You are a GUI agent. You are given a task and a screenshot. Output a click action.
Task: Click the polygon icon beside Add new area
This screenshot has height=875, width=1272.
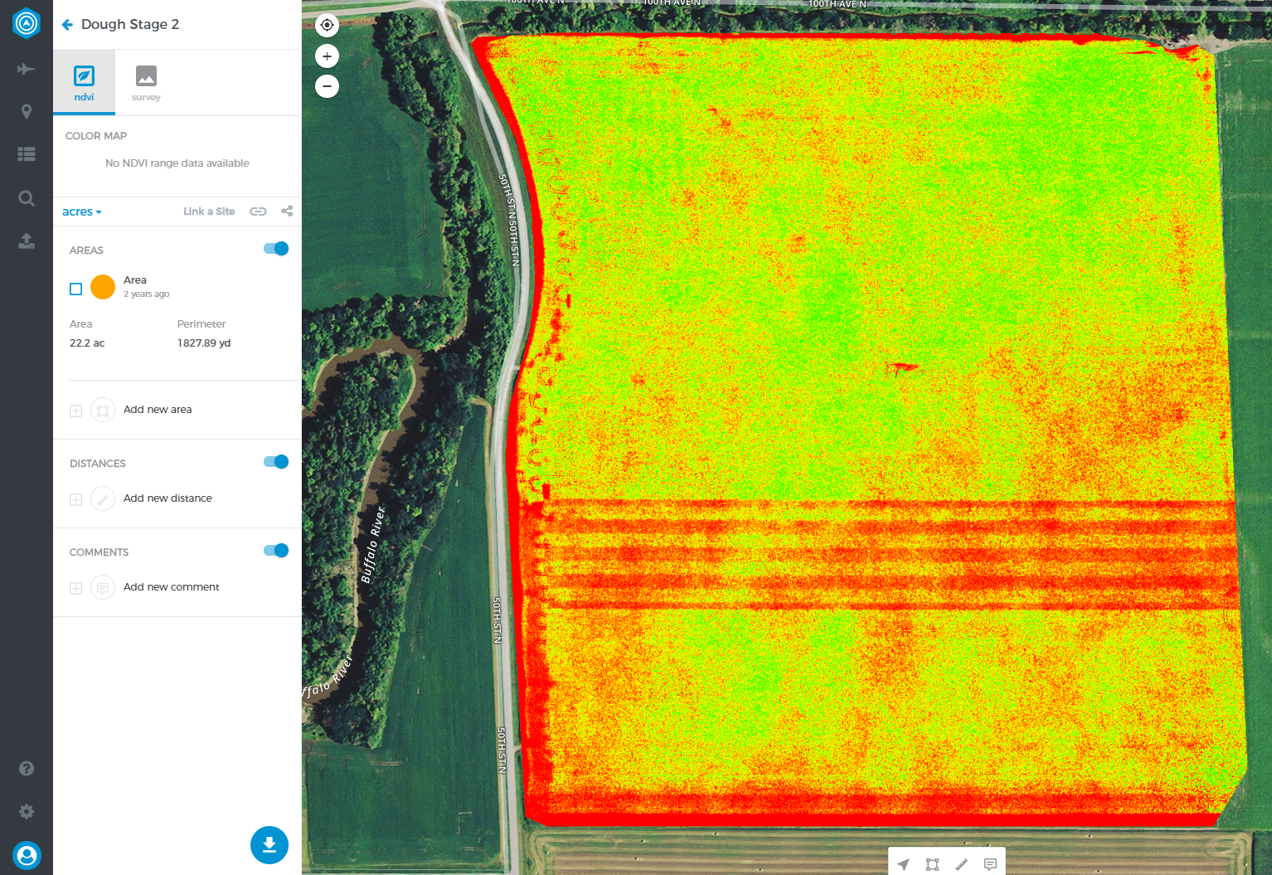(x=103, y=411)
